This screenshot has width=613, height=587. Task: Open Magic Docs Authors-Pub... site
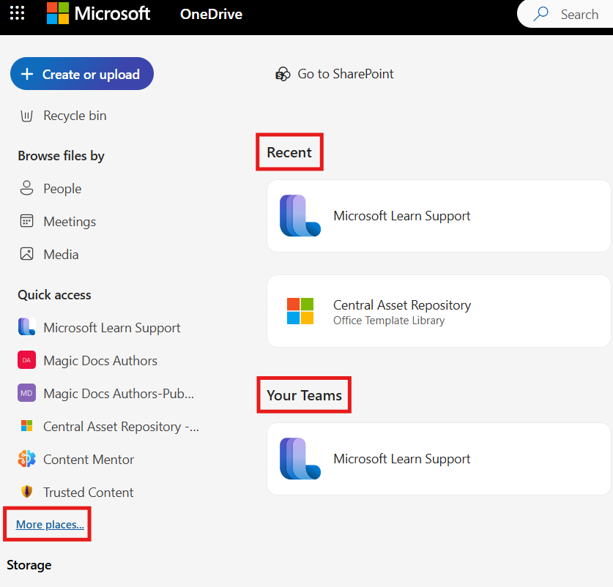pos(106,393)
